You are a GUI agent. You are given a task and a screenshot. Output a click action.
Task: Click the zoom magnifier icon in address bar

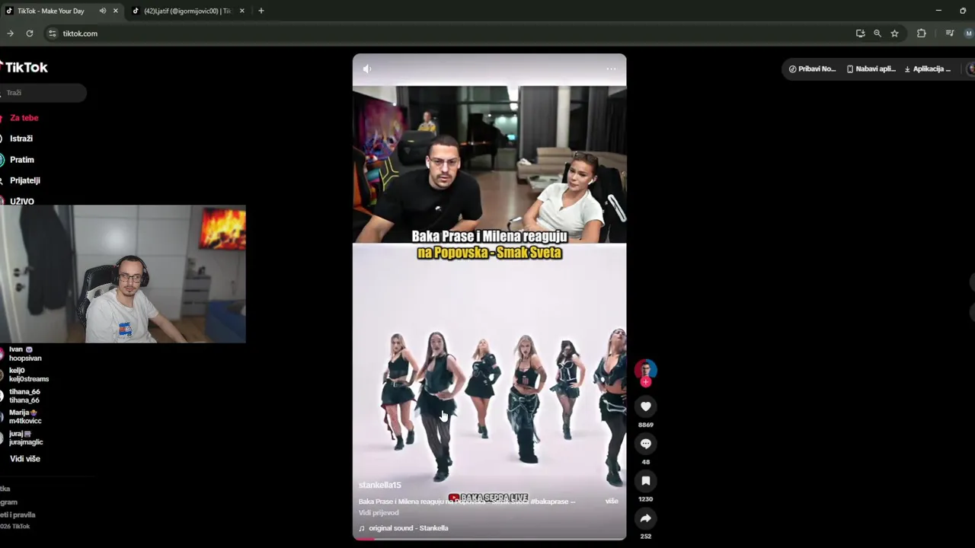pyautogui.click(x=877, y=33)
